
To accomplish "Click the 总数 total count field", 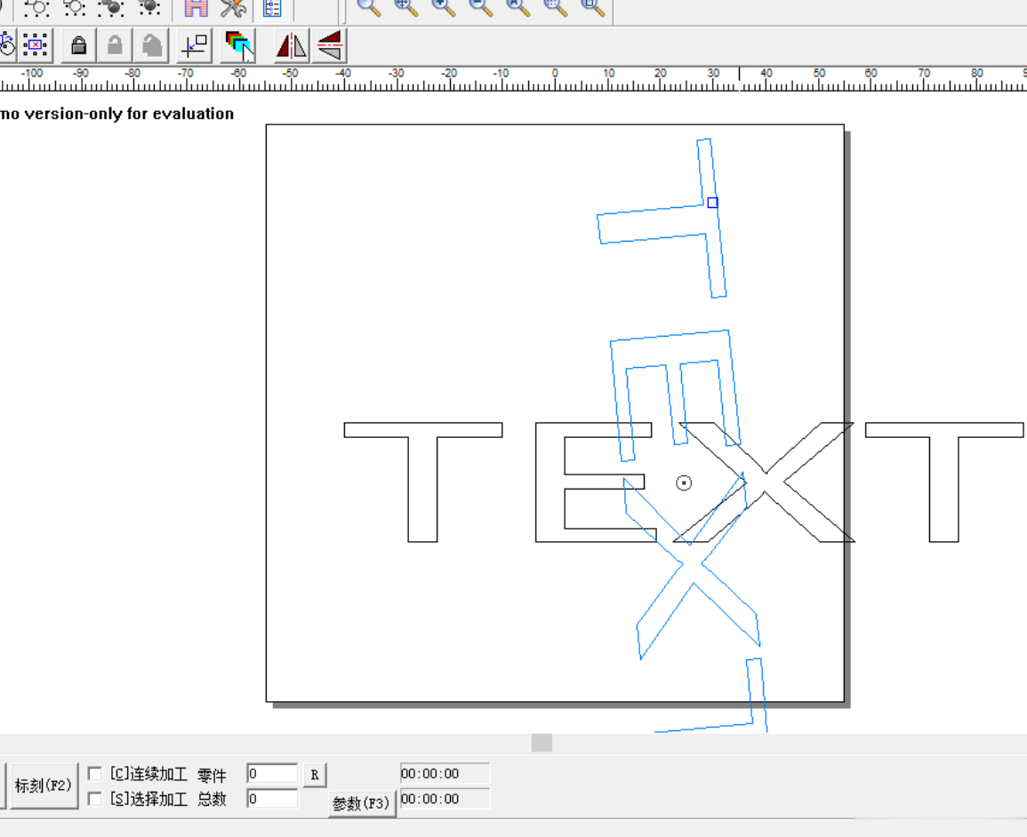I will click(272, 799).
